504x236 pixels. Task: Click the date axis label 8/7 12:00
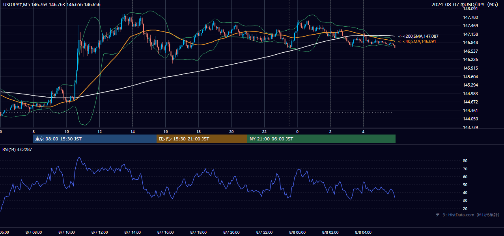(99, 232)
